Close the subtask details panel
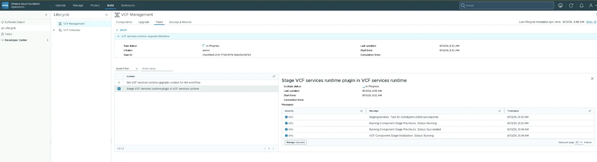The width and height of the screenshot is (597, 162). point(592,79)
